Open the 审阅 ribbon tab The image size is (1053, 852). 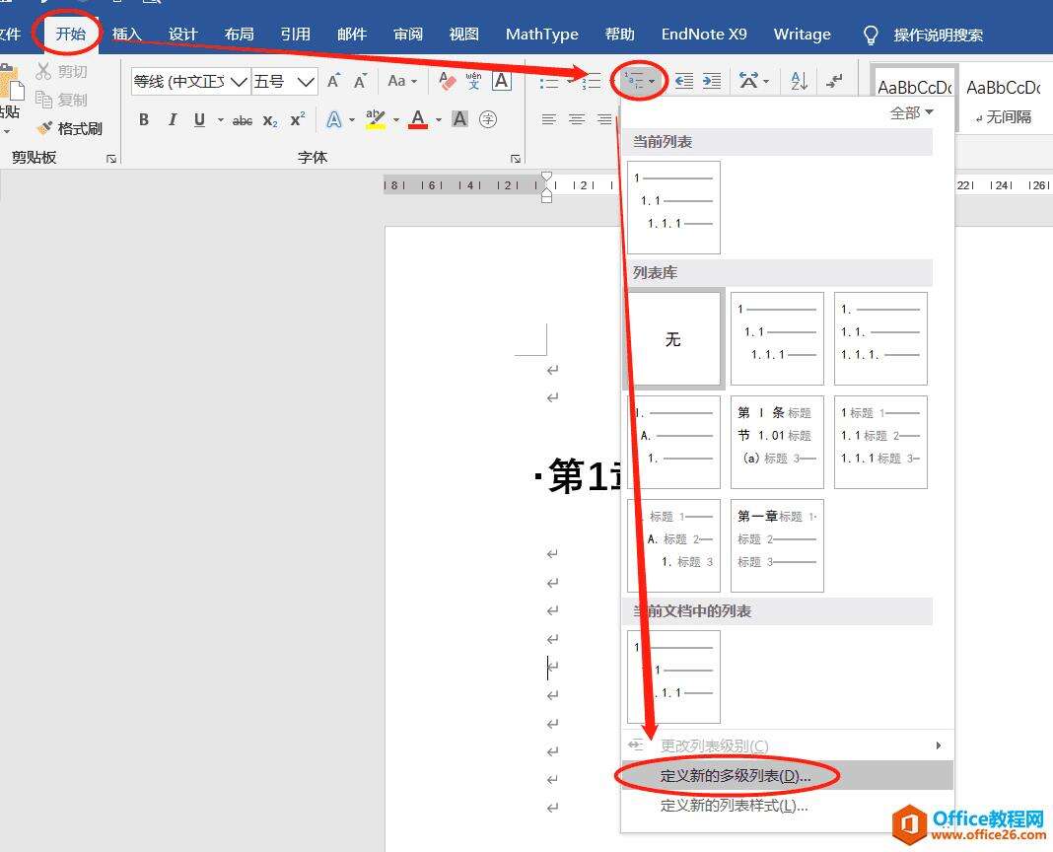408,34
